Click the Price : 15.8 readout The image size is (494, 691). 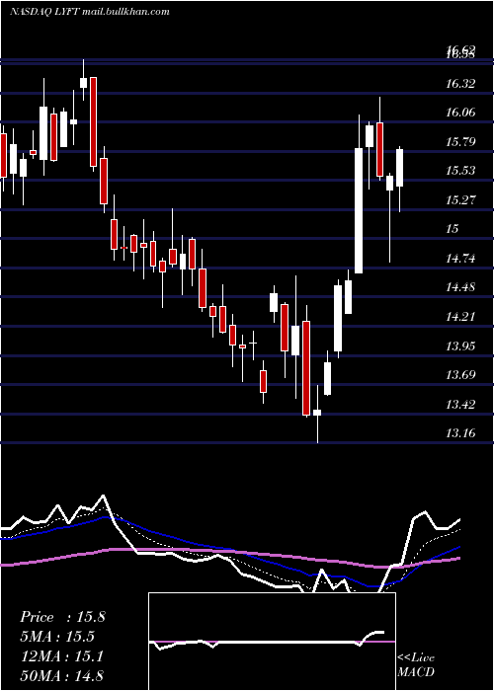(62, 617)
